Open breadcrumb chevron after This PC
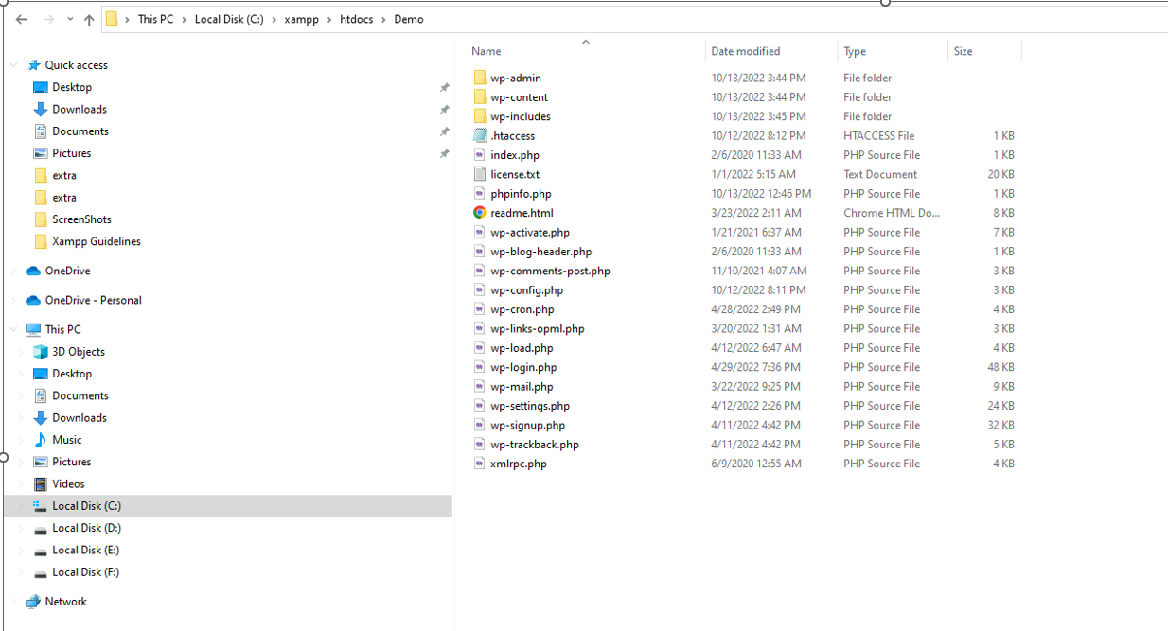 click(185, 19)
